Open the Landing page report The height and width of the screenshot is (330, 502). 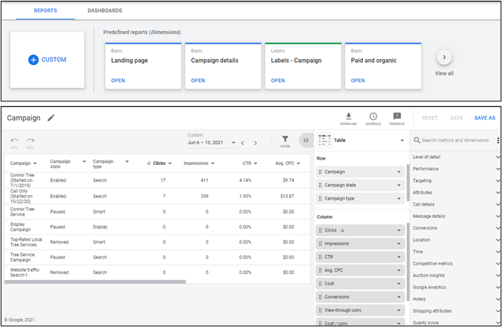pyautogui.click(x=118, y=81)
